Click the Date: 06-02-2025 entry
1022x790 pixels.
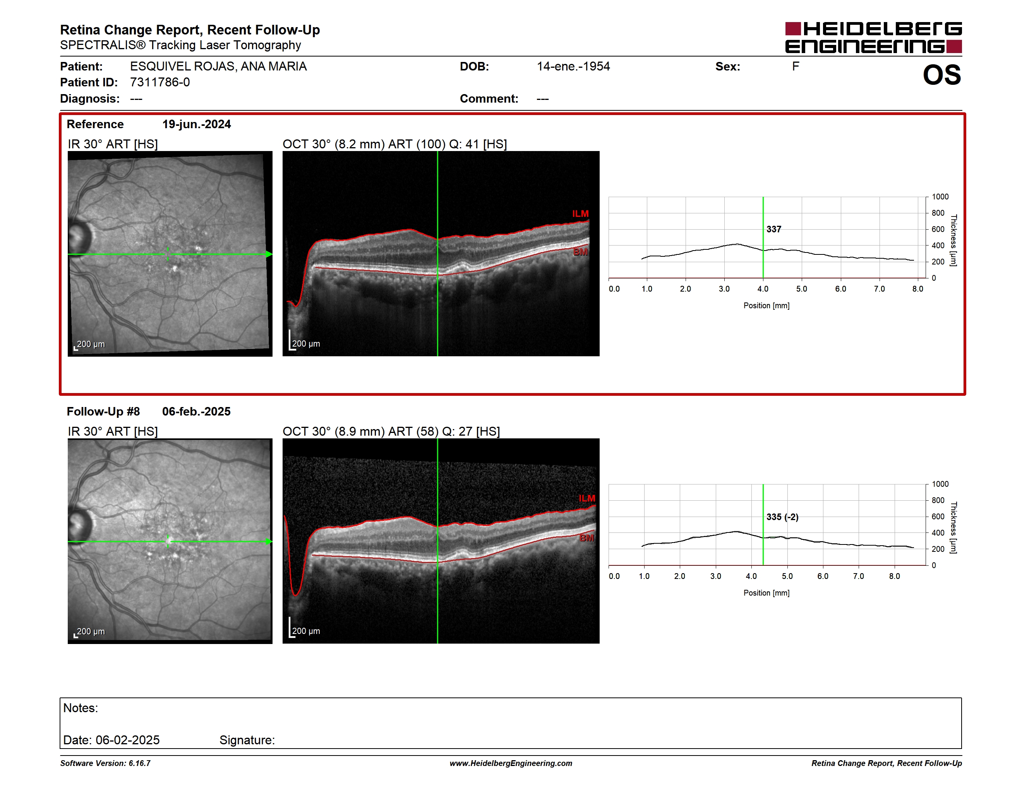pyautogui.click(x=111, y=740)
